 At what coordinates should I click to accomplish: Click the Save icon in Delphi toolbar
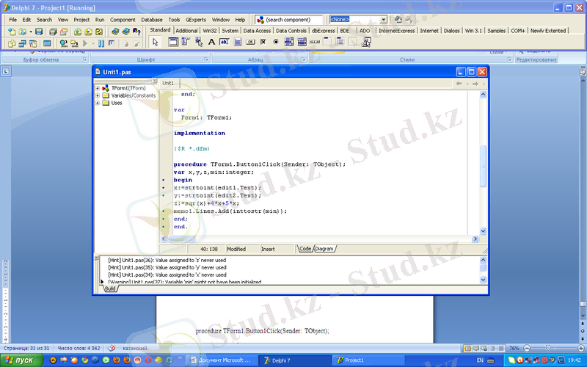39,32
